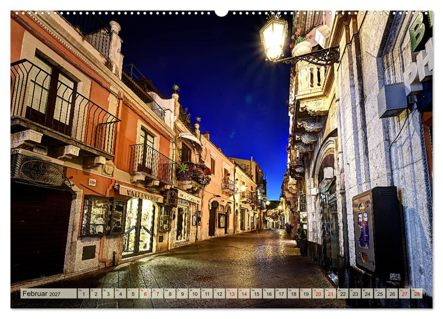Pick day 24 in the date row
Viewport: 443px width, 319px height.
pos(368,293)
